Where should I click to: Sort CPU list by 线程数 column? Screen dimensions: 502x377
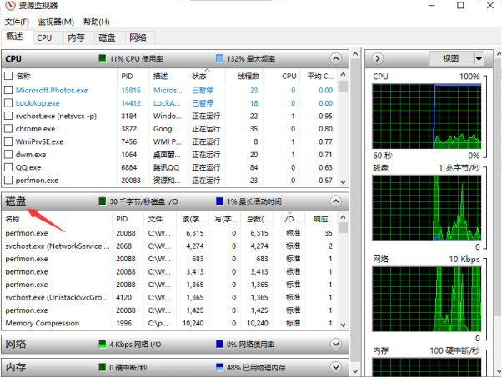coord(244,76)
